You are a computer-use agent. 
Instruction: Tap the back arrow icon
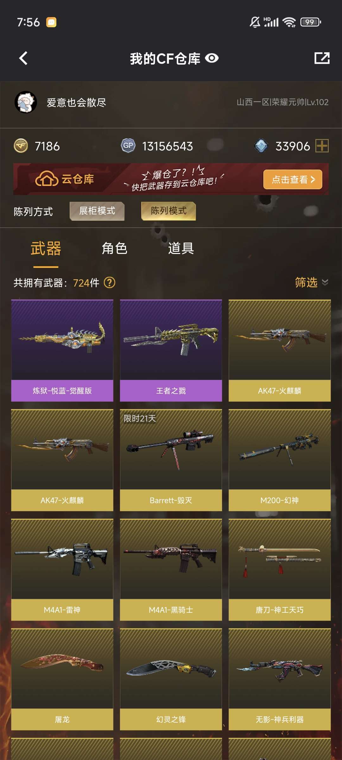click(x=23, y=58)
